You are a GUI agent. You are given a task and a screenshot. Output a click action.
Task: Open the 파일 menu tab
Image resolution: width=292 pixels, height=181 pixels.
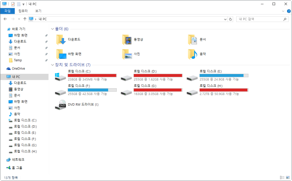coord(7,11)
